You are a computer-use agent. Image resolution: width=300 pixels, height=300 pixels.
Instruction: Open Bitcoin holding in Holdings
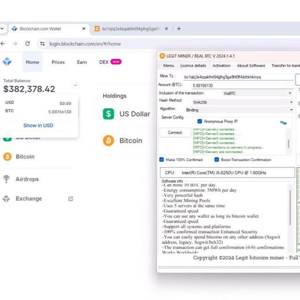coord(131,141)
